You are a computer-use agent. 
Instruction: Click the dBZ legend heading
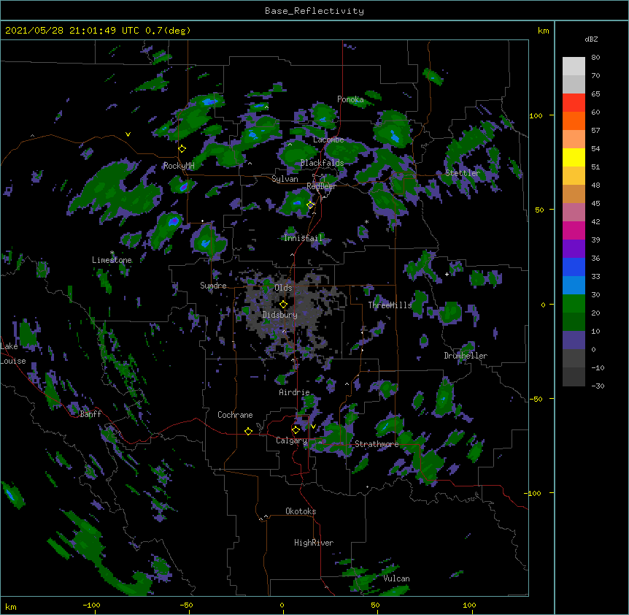591,39
